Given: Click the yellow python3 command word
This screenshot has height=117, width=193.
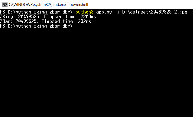Looking at the screenshot, I should [85, 12].
